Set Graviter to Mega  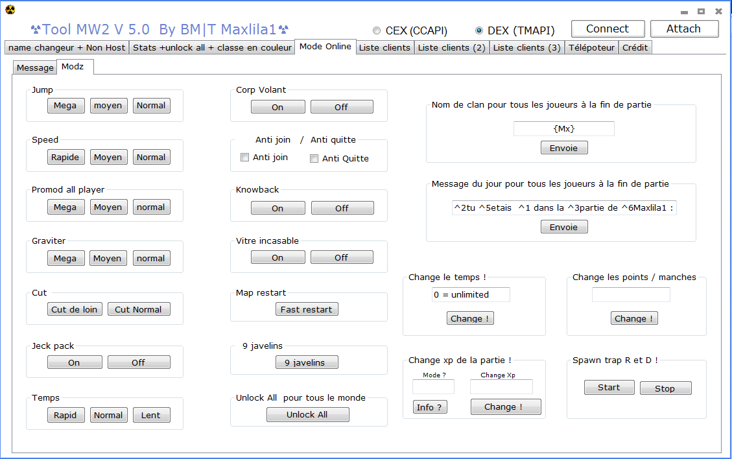pos(65,258)
